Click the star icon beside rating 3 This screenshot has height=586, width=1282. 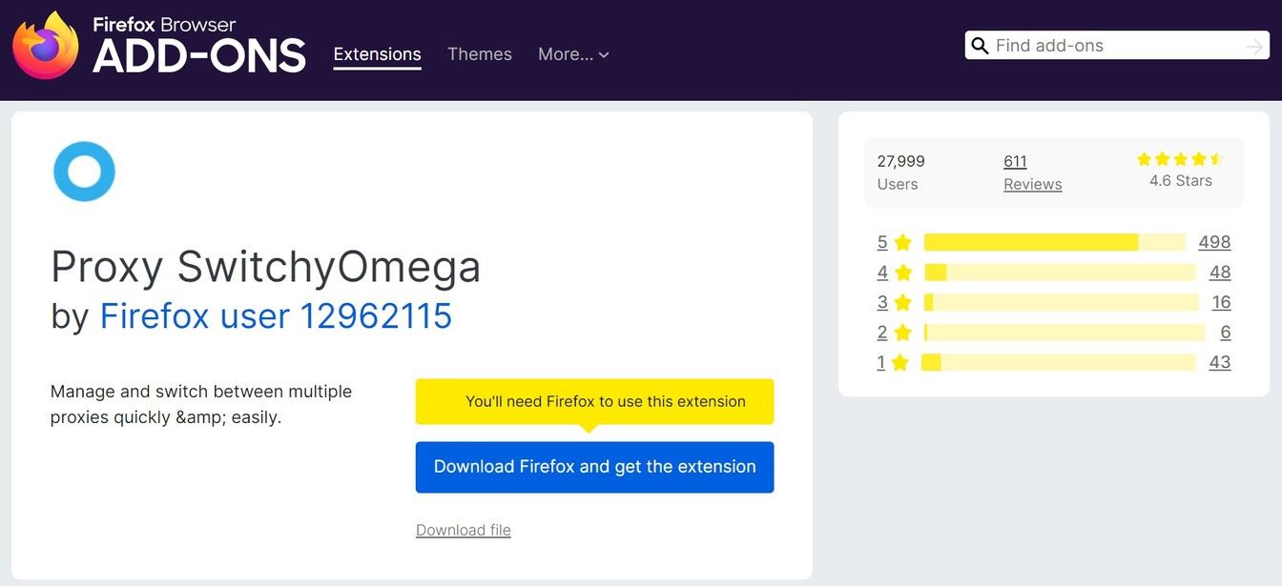tap(902, 303)
